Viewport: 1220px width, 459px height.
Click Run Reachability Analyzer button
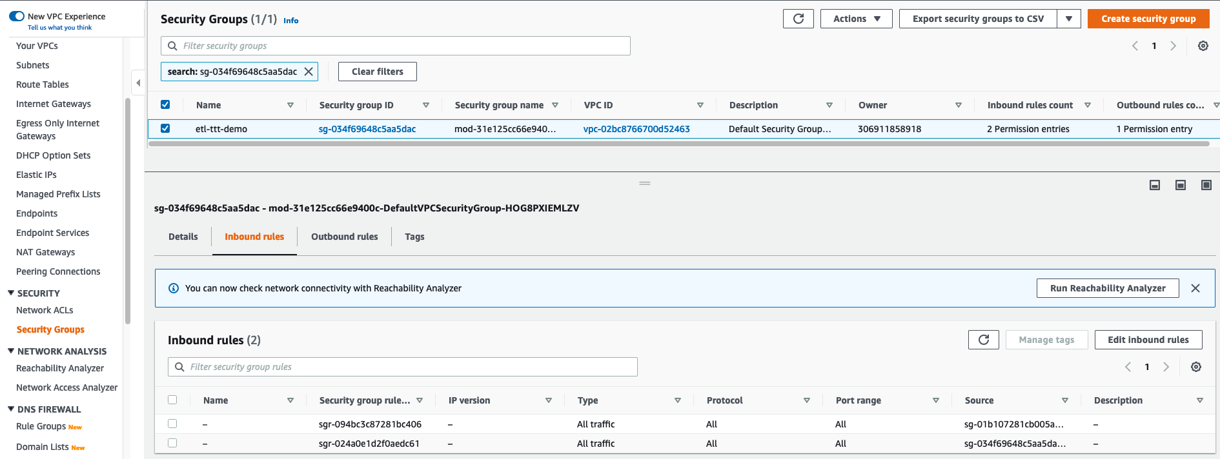pyautogui.click(x=1108, y=288)
